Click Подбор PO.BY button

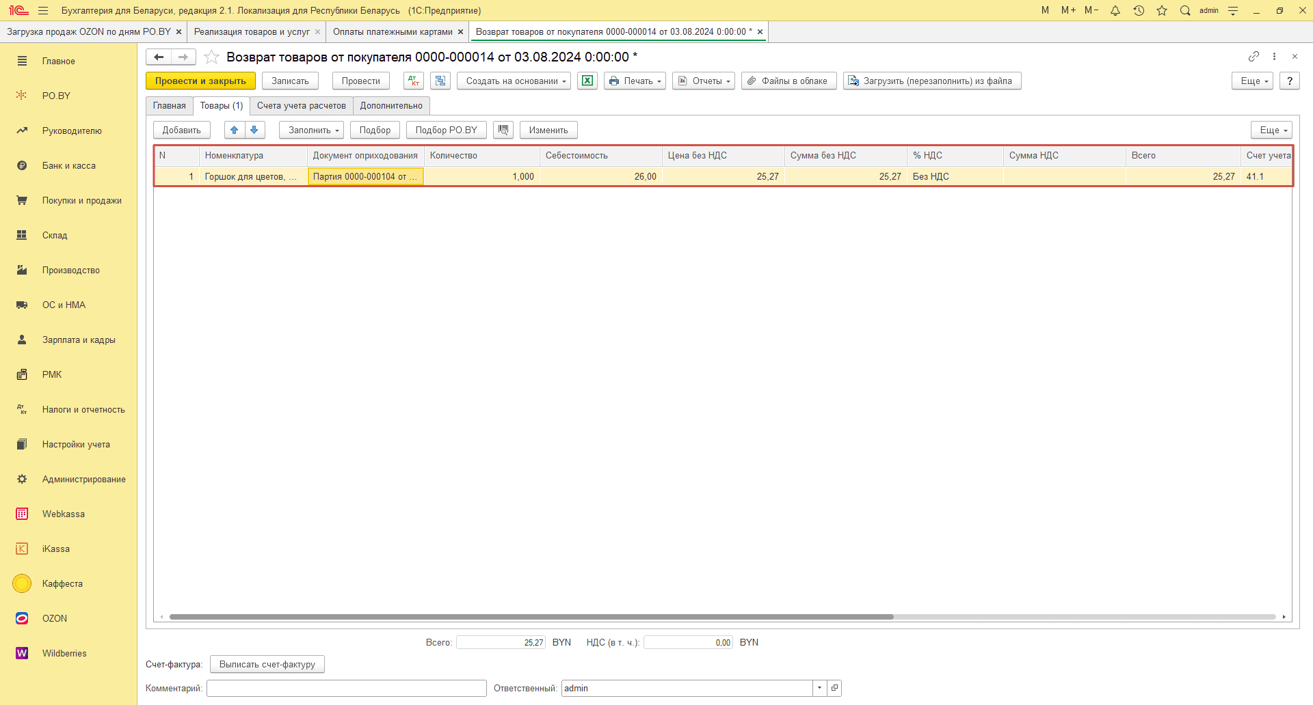pos(447,130)
